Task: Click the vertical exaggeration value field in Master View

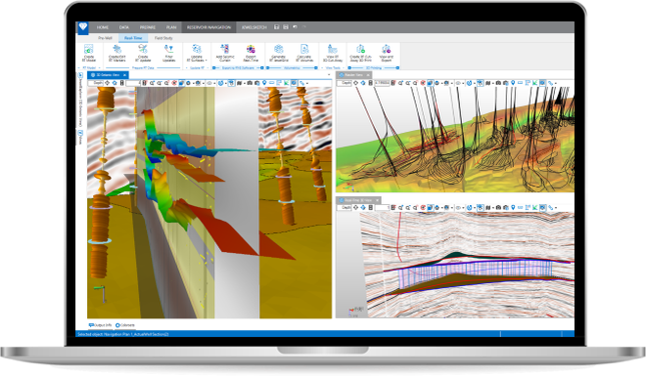Action: tap(382, 83)
